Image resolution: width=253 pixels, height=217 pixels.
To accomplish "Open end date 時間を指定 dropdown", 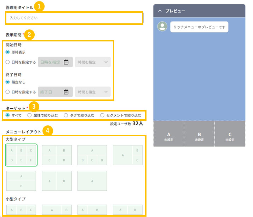I will [93, 92].
